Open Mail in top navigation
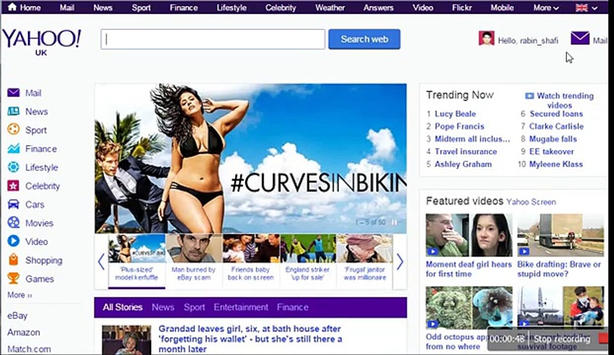 (67, 7)
